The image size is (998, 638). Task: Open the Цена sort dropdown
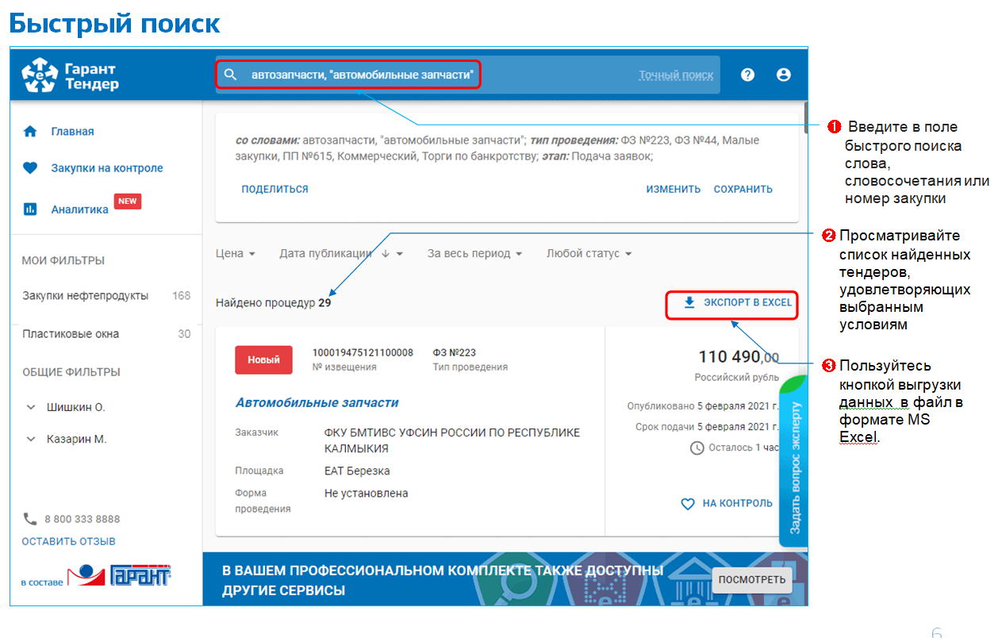[236, 254]
